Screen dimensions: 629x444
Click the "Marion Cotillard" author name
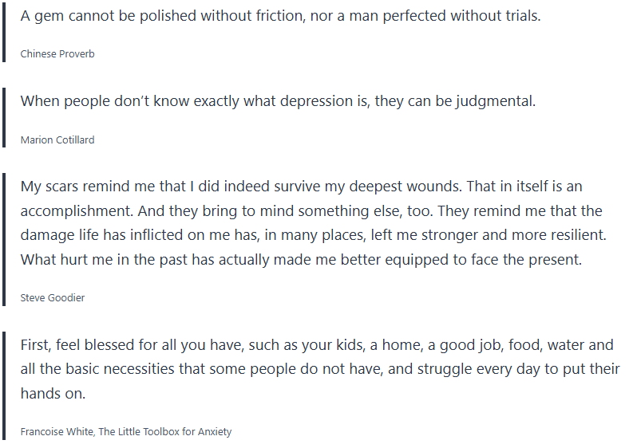coord(57,139)
